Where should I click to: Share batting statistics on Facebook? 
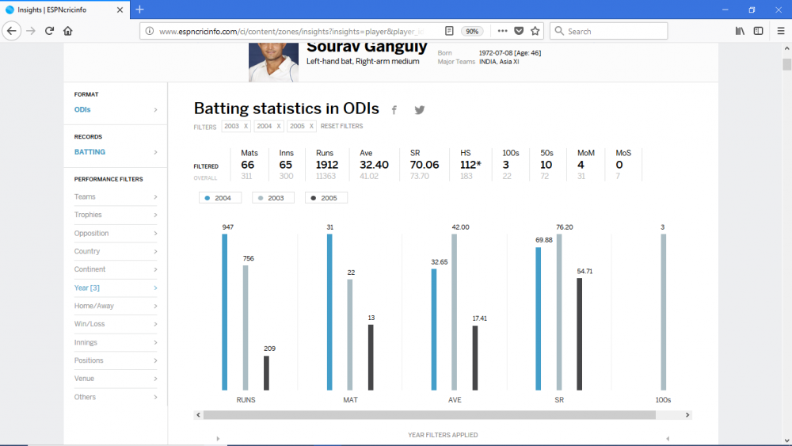pyautogui.click(x=394, y=109)
